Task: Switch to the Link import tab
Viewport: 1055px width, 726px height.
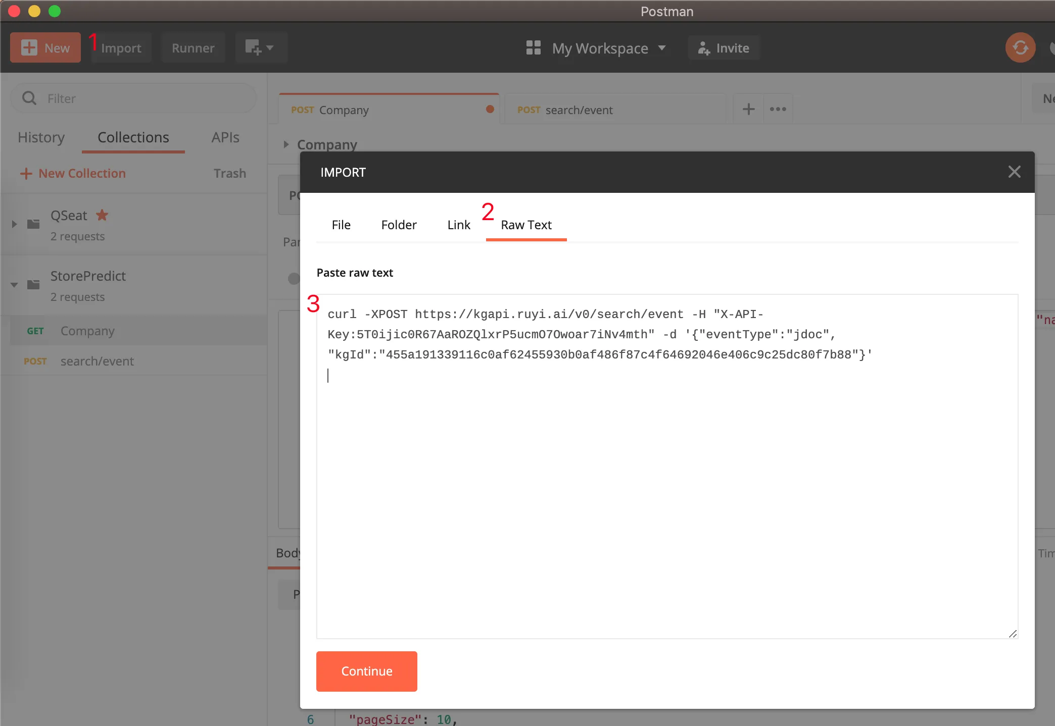Action: click(x=458, y=225)
